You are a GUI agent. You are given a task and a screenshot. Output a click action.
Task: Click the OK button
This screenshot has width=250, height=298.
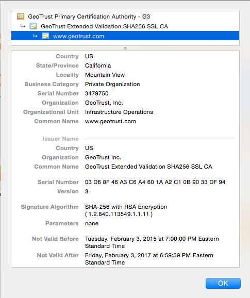pos(223,283)
